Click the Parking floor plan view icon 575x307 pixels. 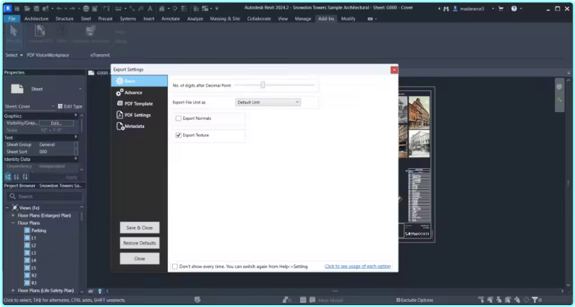click(27, 230)
